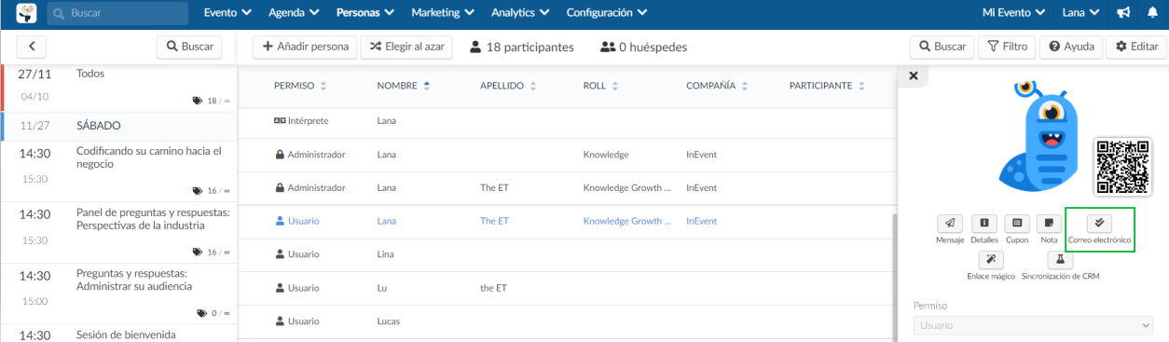The height and width of the screenshot is (342, 1169).
Task: Click the InEvent logo icon
Action: tap(28, 14)
